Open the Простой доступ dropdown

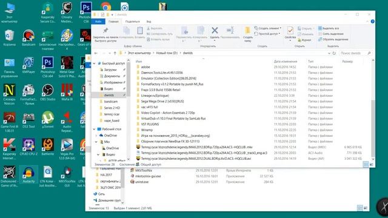(x=267, y=34)
